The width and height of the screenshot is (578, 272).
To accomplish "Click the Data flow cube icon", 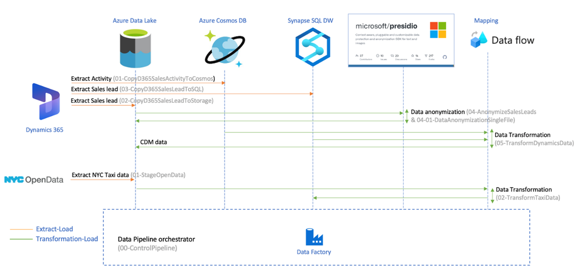I will [x=478, y=39].
